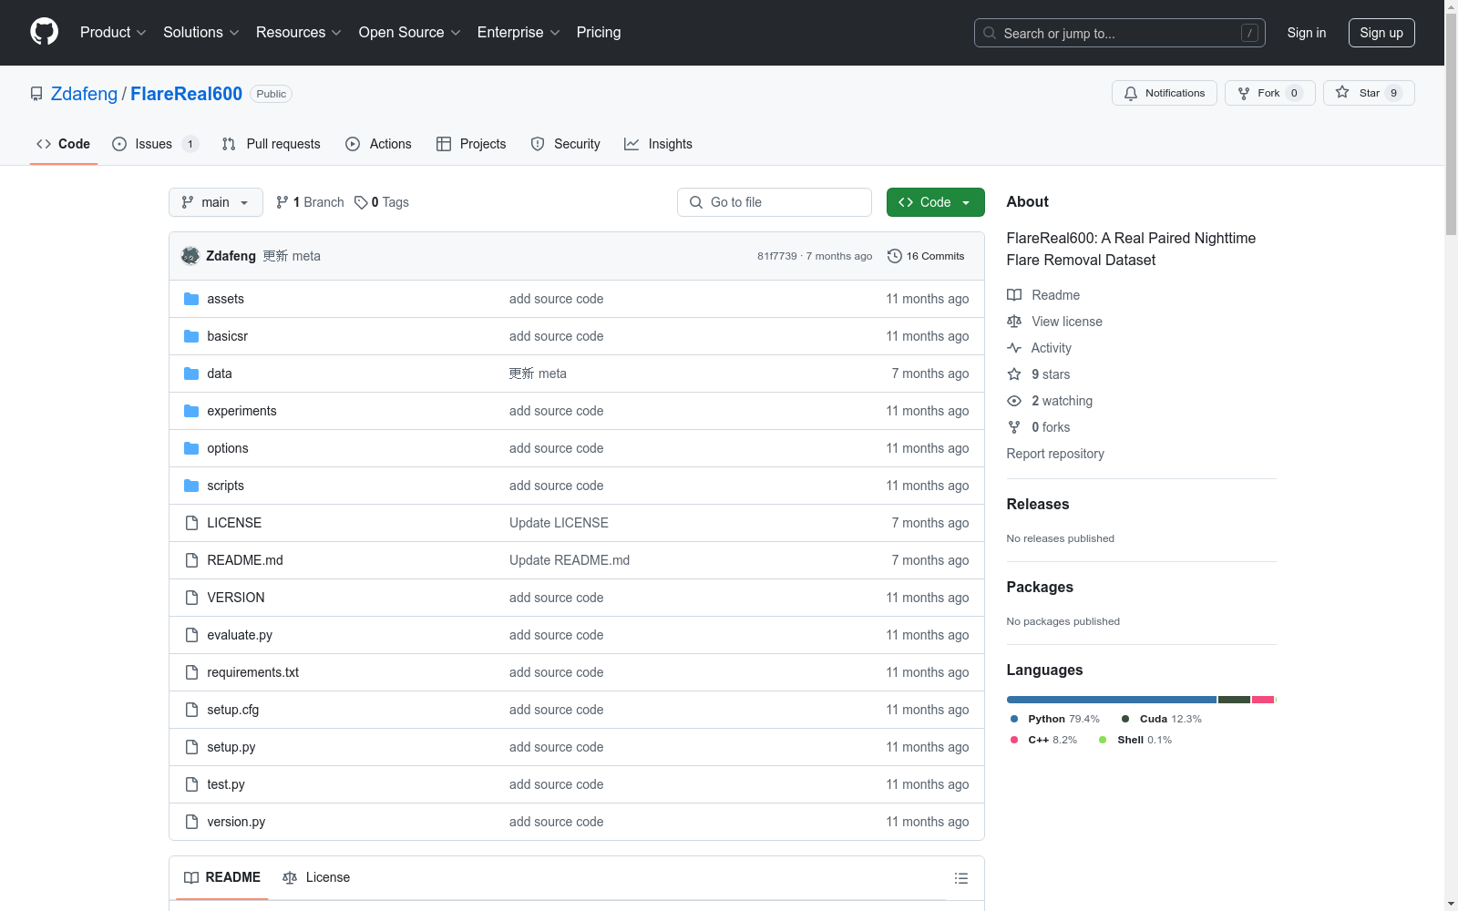Open the Pull requests tab
This screenshot has height=911, width=1458.
[x=271, y=144]
